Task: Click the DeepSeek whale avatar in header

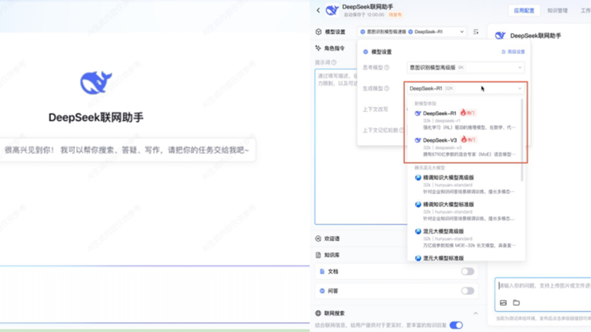Action: point(332,10)
